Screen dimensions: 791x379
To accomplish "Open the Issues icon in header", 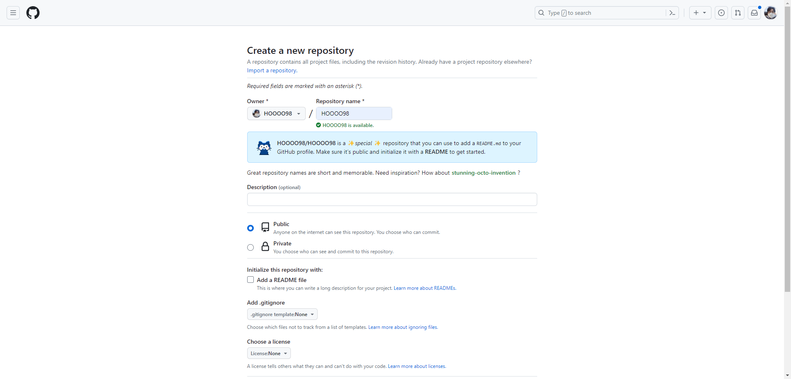I will point(721,13).
